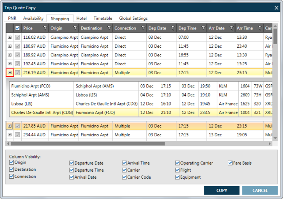
Task: Uncheck the Fare Basis checkbox
Action: (x=230, y=163)
